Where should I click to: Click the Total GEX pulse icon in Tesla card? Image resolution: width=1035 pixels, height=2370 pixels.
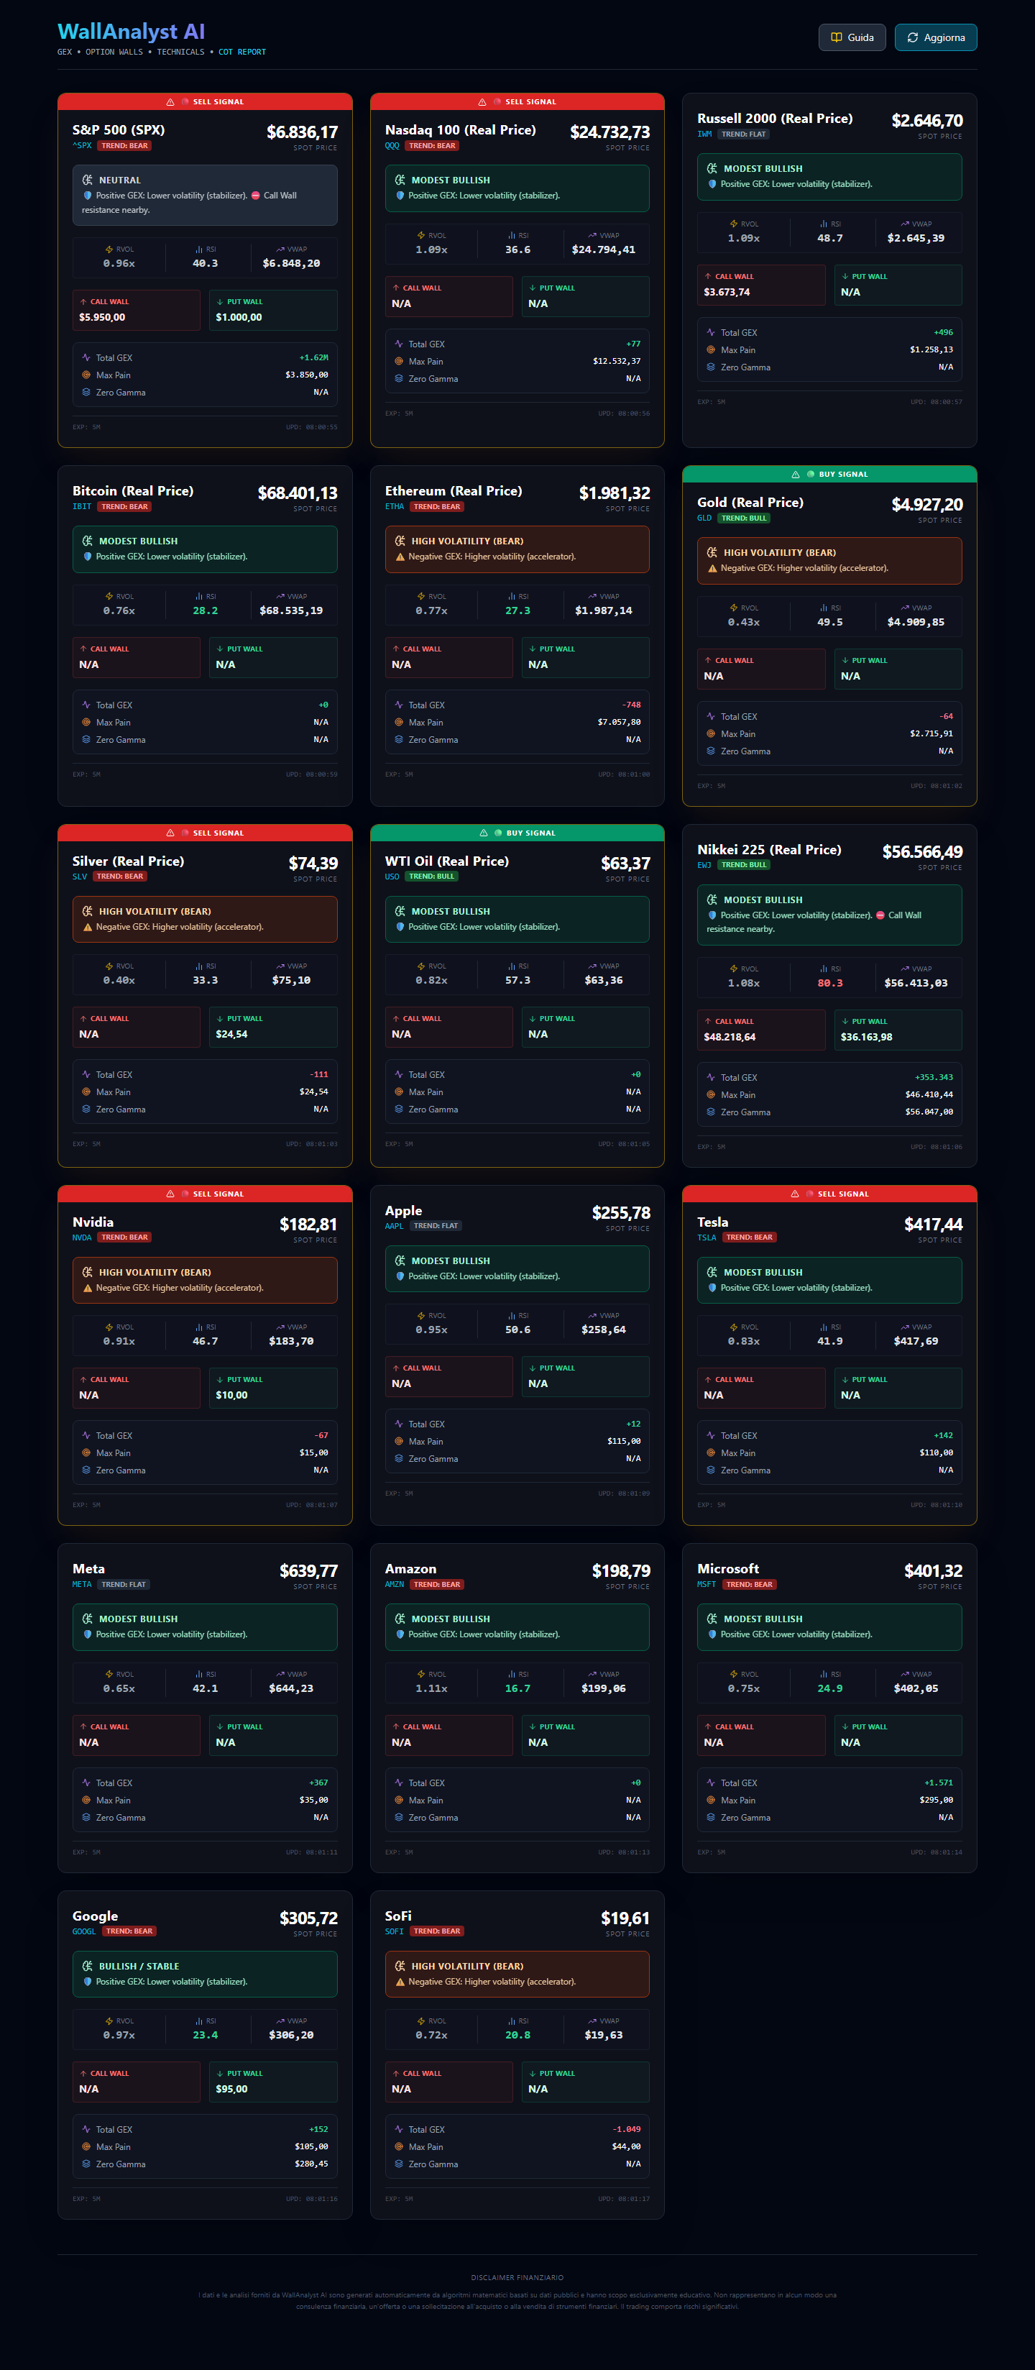tap(711, 1435)
